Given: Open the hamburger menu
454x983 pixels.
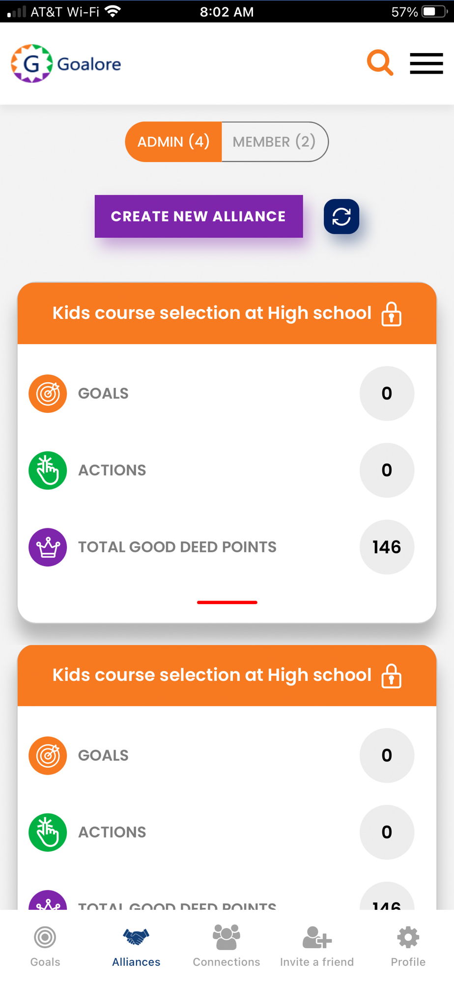Looking at the screenshot, I should click(x=426, y=64).
